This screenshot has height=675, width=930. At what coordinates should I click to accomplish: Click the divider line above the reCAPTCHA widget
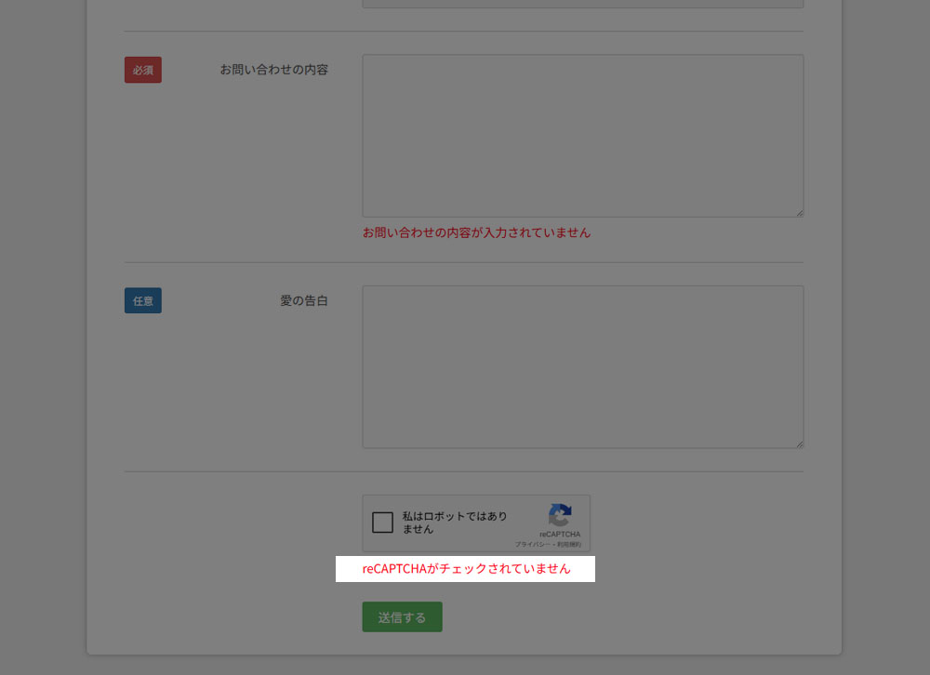tap(463, 471)
